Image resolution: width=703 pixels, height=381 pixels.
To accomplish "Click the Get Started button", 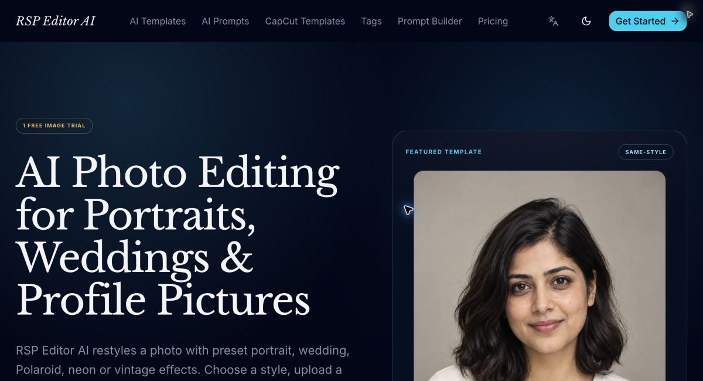I will [x=647, y=21].
